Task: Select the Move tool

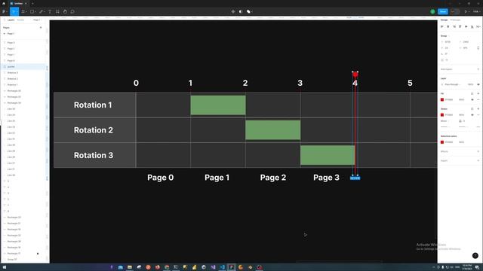Action: click(x=13, y=12)
